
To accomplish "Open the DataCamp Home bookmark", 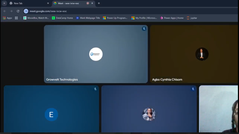I will 62,18.
